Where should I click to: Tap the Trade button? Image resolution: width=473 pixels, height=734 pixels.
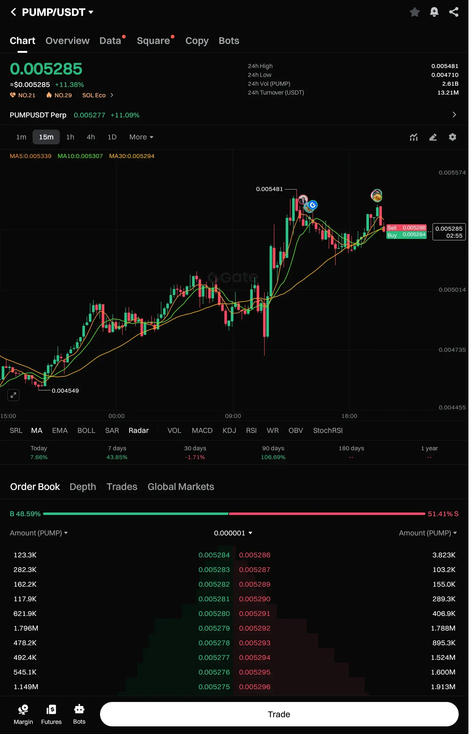279,714
